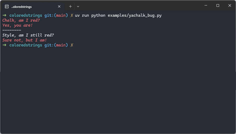The image size is (236, 134).
Task: Select the ..oloredstrings terminal tab
Action: (34, 7)
